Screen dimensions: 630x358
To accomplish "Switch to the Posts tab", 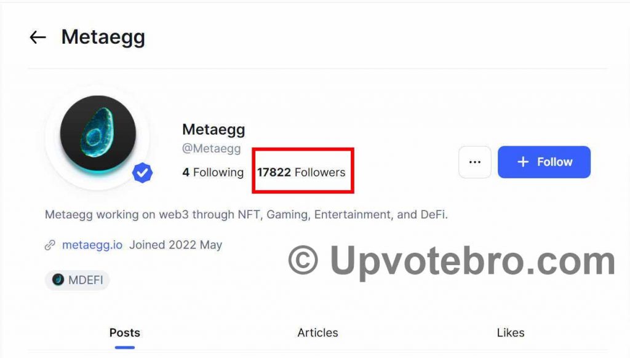I will 124,333.
